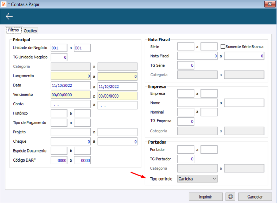This screenshot has height=203, width=277.
Task: Click the starting Data field
Action: (x=71, y=85)
